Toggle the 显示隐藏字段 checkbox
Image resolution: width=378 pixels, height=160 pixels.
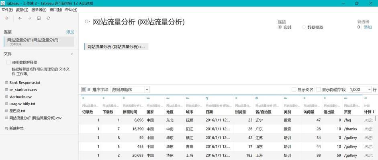[x=319, y=90]
